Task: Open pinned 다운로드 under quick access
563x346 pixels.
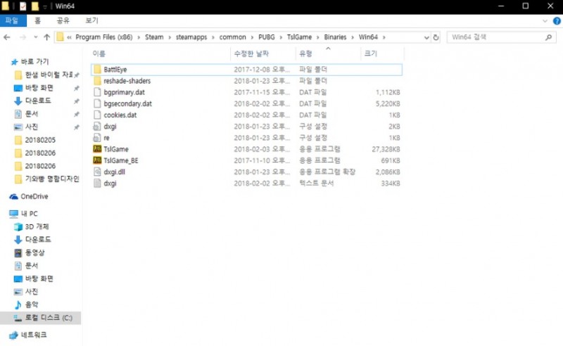Action: 32,101
